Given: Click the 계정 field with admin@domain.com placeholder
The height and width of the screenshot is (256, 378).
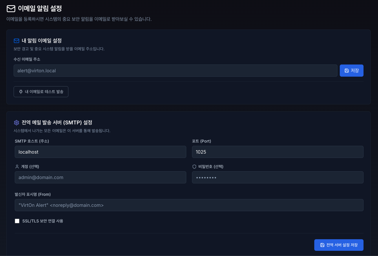Looking at the screenshot, I should (100, 177).
